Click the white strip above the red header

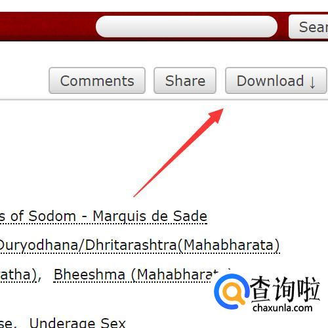(x=164, y=6)
